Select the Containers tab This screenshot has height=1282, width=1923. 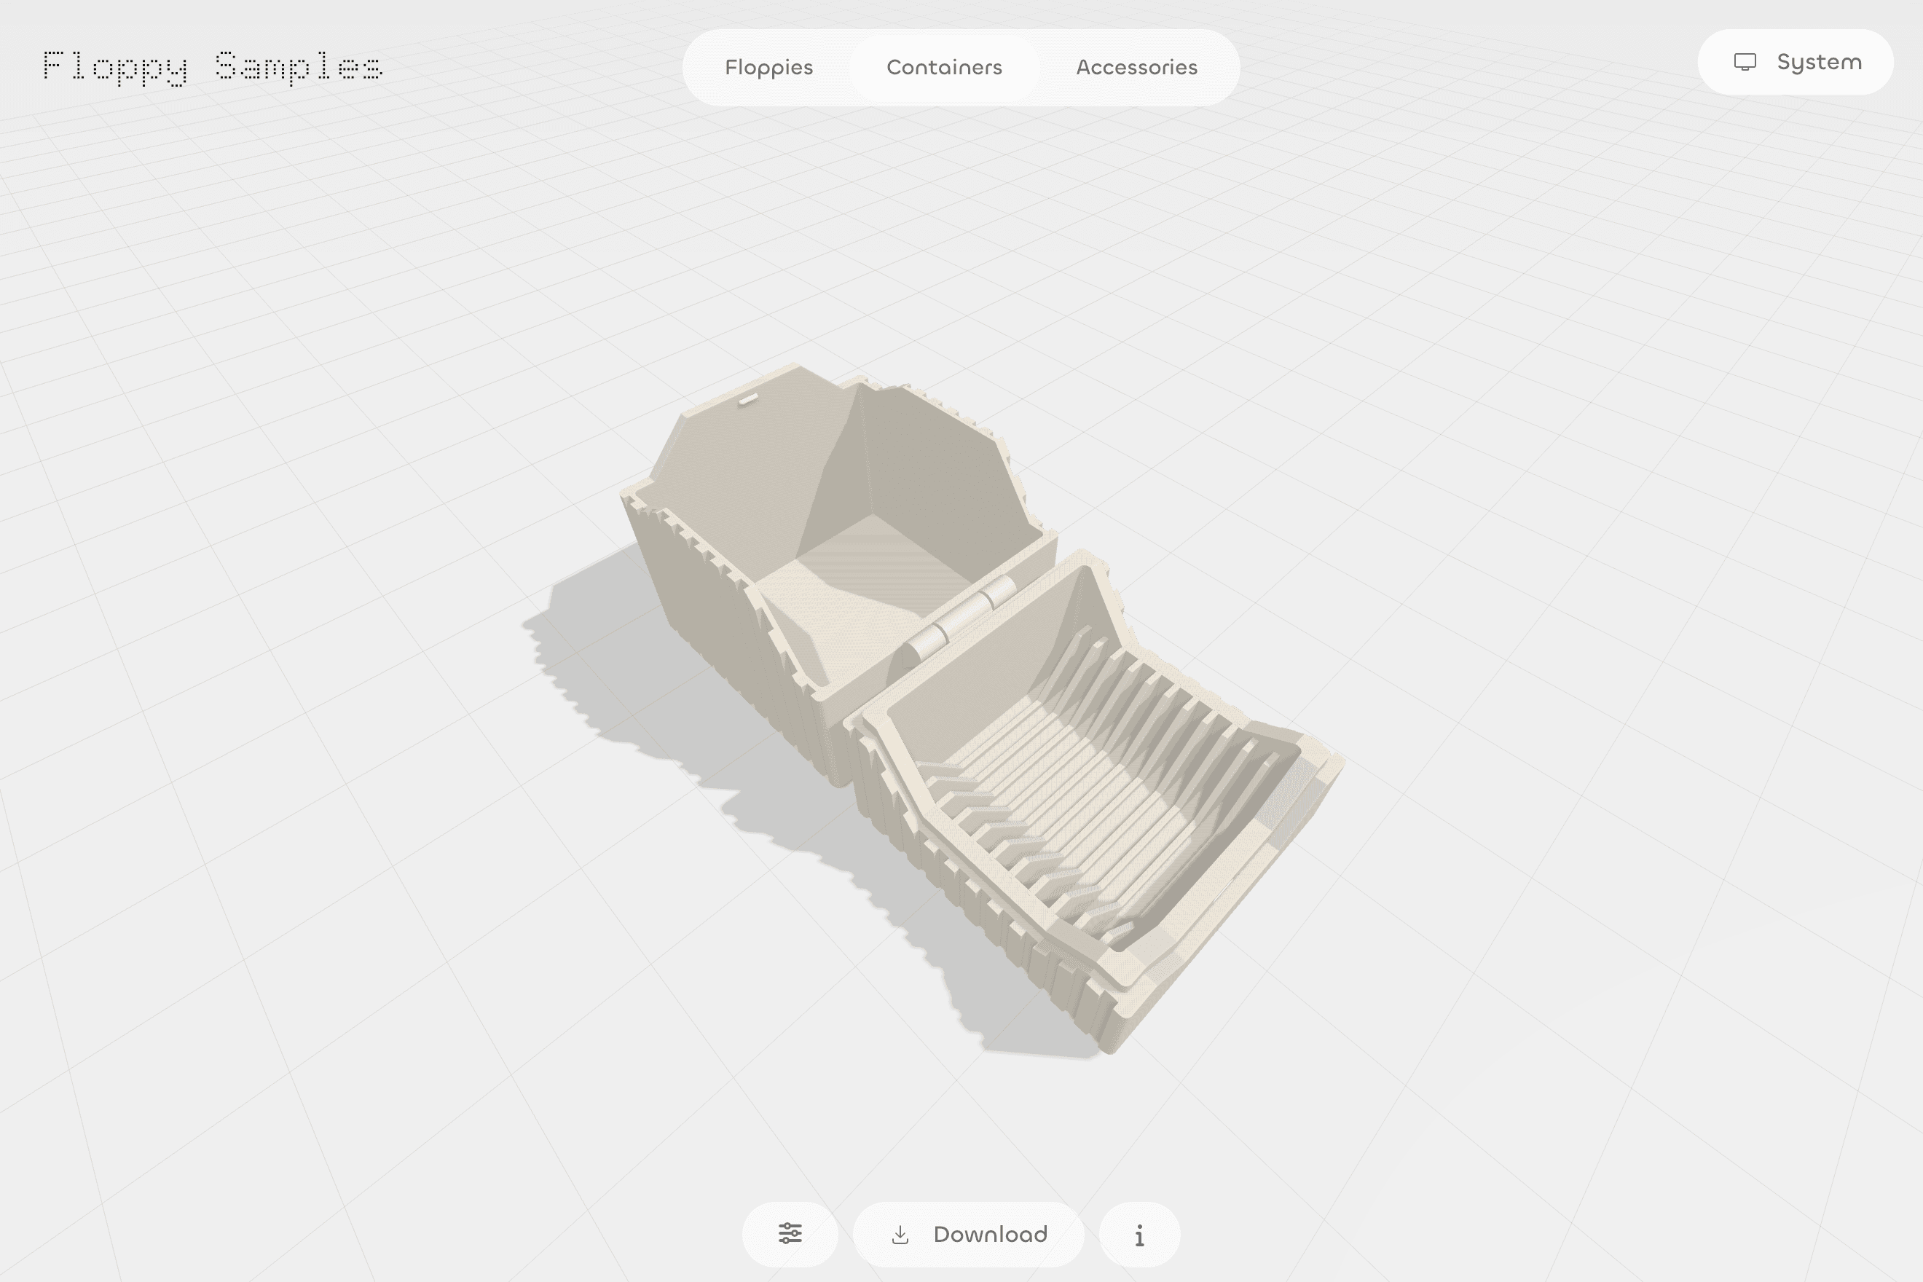[x=944, y=67]
